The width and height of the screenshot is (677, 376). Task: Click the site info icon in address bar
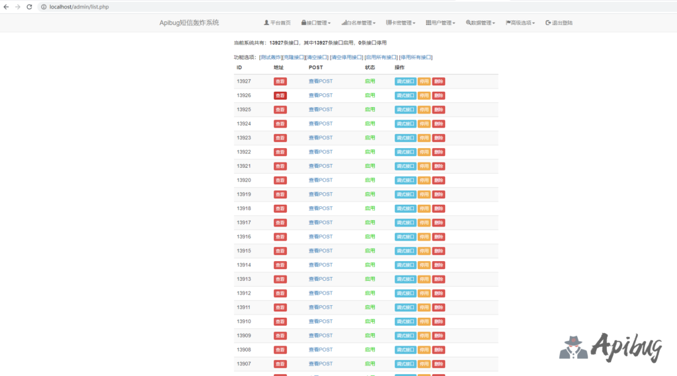click(x=44, y=7)
